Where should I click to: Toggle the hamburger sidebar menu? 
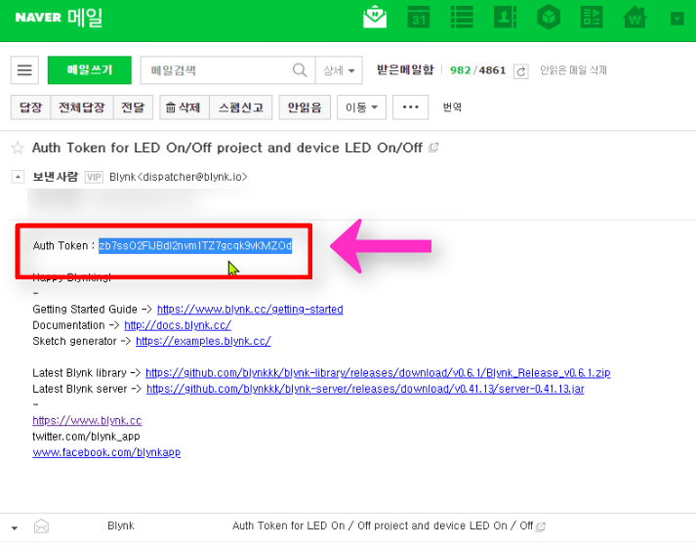click(24, 70)
